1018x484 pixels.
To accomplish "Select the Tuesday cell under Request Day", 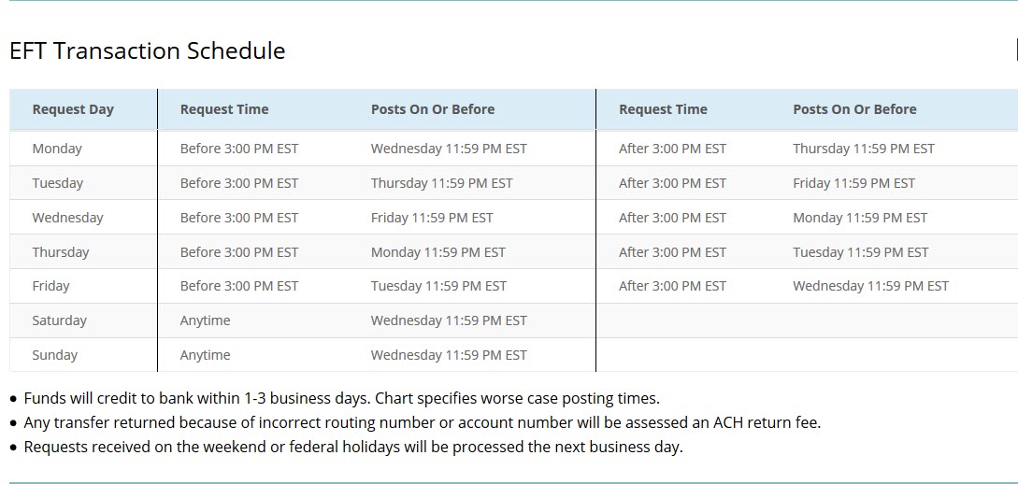I will click(x=58, y=183).
